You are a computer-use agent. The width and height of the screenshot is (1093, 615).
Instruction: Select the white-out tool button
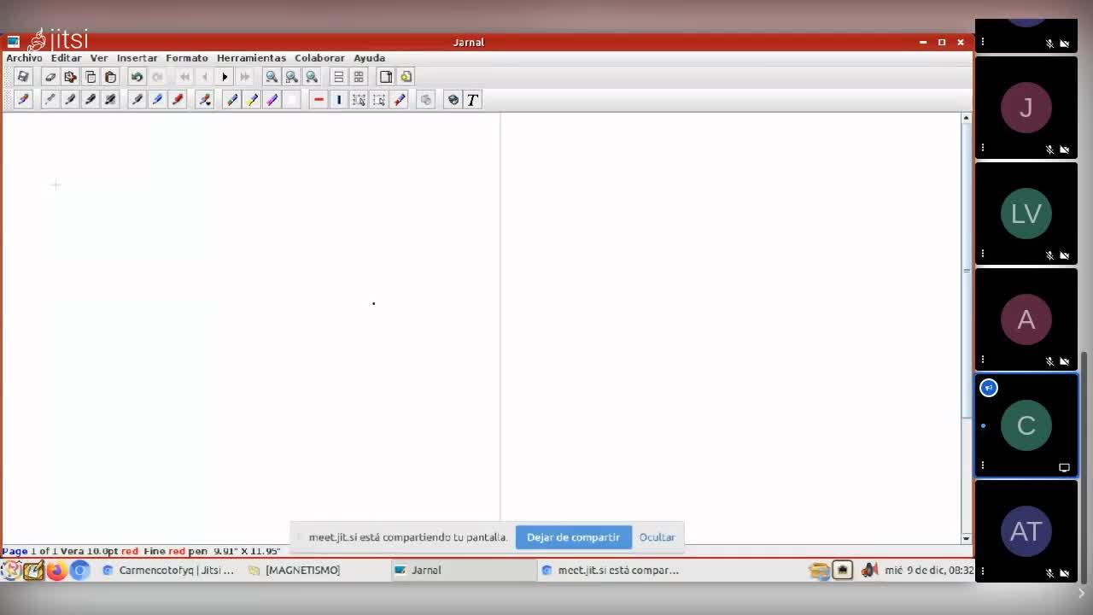(292, 100)
